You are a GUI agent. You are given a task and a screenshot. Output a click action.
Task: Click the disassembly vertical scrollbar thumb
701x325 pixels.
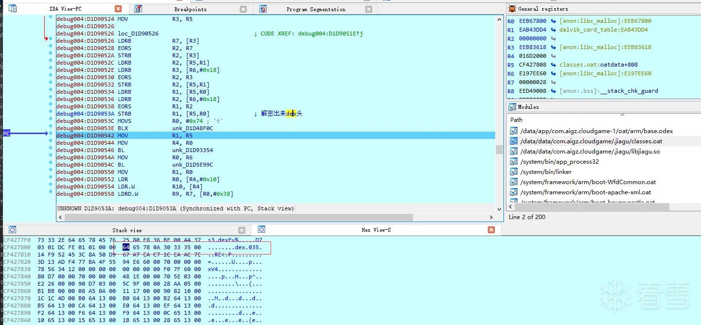click(x=499, y=150)
